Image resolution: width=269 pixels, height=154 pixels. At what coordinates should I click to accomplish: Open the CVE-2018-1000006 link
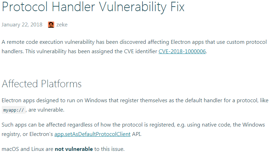click(182, 51)
